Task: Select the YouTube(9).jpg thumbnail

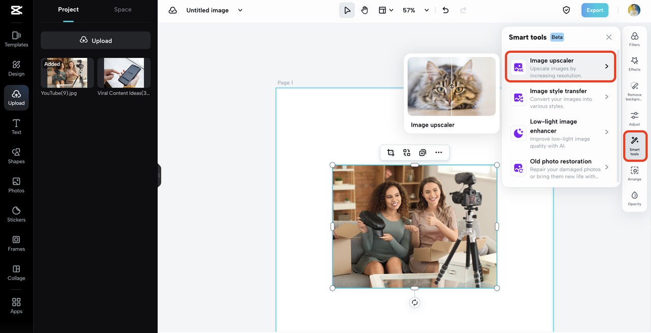Action: click(x=67, y=73)
